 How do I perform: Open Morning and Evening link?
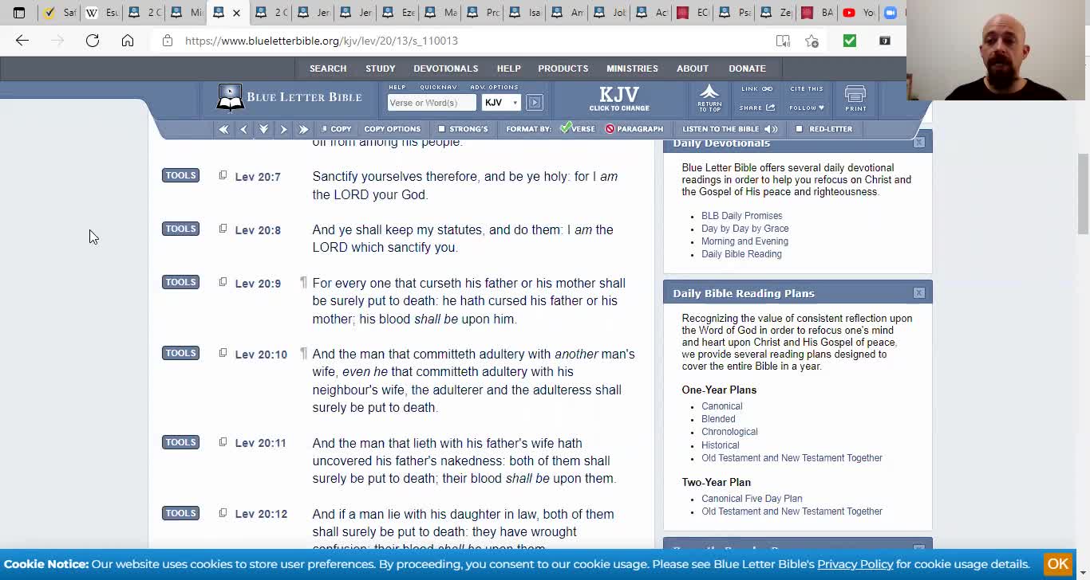[x=744, y=241]
